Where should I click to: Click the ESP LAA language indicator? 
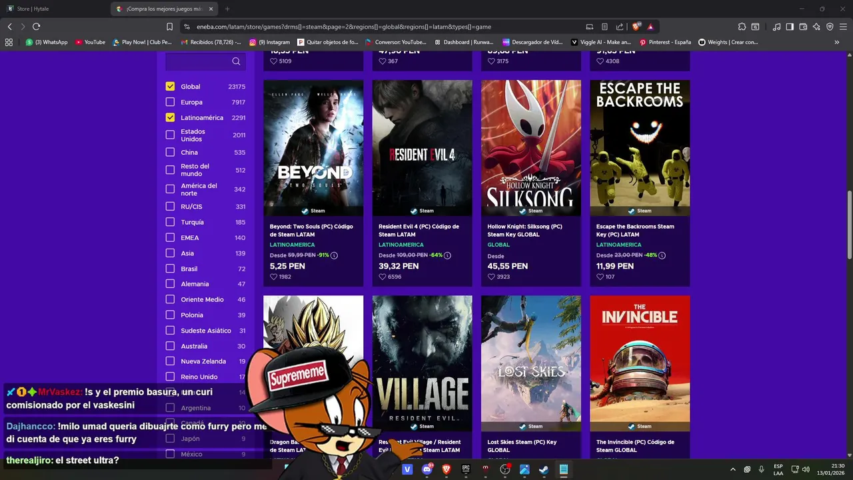(x=778, y=469)
